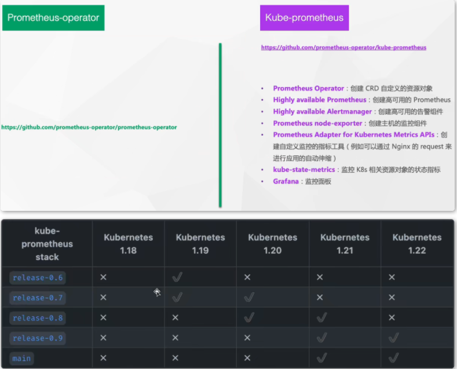Click the X for release-0.8 Kubernetes 1.18
457x369 pixels.
(103, 317)
